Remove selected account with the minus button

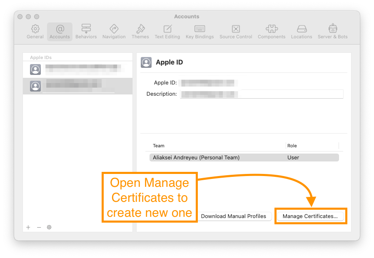(39, 227)
